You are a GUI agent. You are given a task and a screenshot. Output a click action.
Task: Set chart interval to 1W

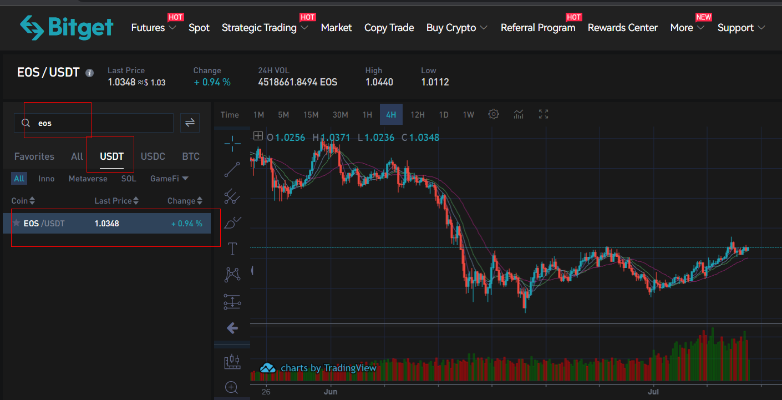pyautogui.click(x=469, y=115)
